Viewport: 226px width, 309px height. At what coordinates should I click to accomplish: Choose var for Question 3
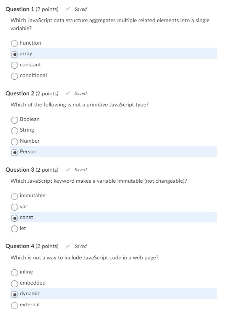click(14, 206)
